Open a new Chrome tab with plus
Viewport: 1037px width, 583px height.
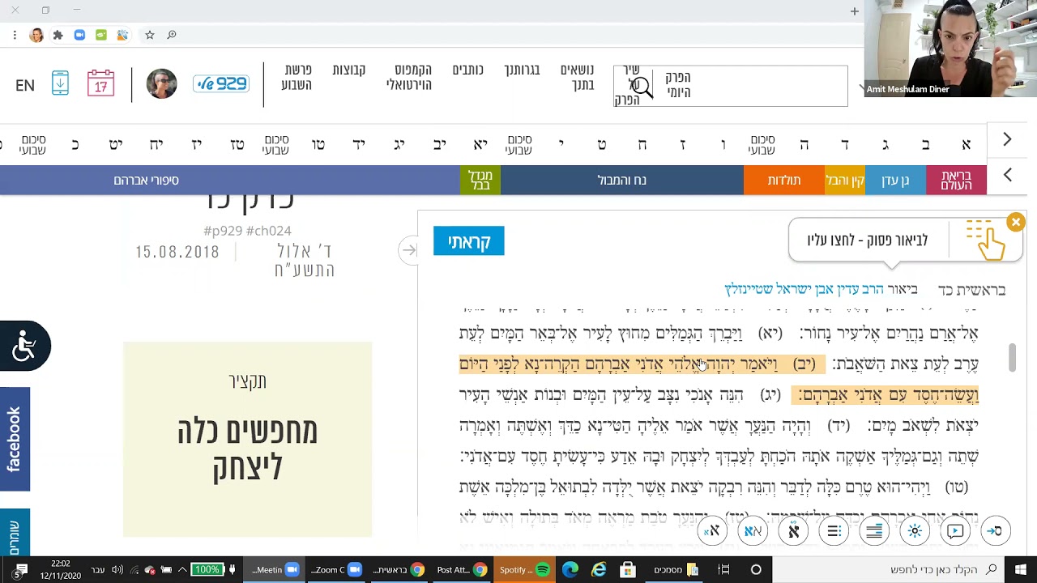pos(854,11)
